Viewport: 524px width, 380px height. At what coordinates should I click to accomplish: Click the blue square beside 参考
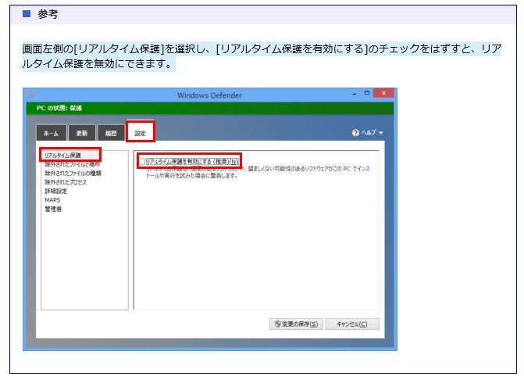click(x=27, y=14)
